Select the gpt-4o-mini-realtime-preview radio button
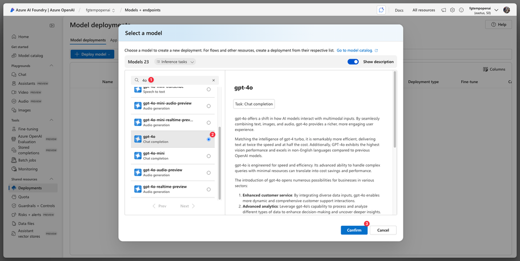 pos(209,123)
